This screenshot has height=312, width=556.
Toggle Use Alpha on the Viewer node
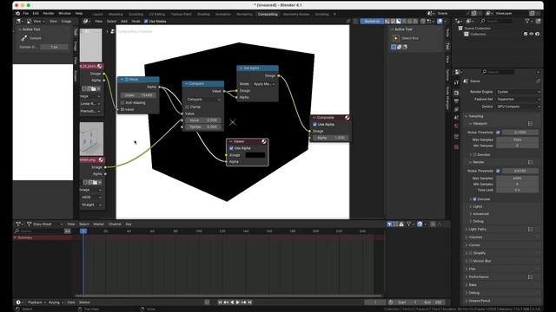[x=232, y=148]
